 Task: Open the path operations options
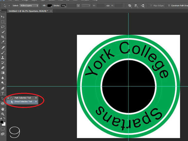pyautogui.click(x=130, y=6)
